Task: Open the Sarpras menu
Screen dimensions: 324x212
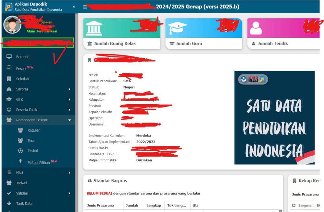Action: pos(22,89)
